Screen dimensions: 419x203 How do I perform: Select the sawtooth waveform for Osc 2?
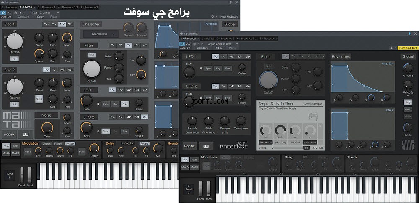pyautogui.click(x=62, y=70)
